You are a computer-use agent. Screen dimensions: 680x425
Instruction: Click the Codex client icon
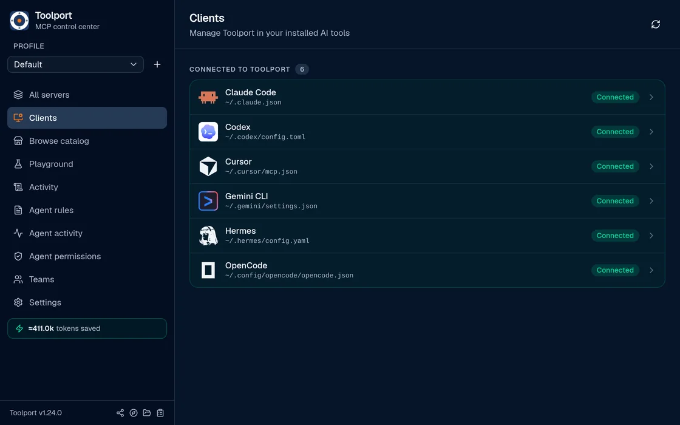tap(208, 132)
